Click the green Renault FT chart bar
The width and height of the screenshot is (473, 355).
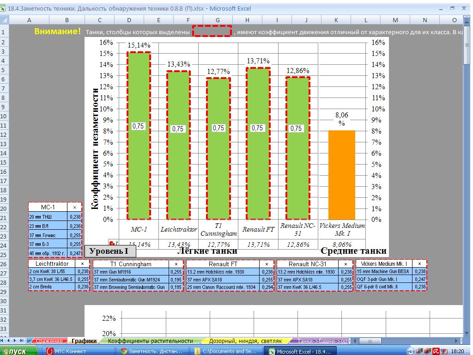tap(258, 143)
